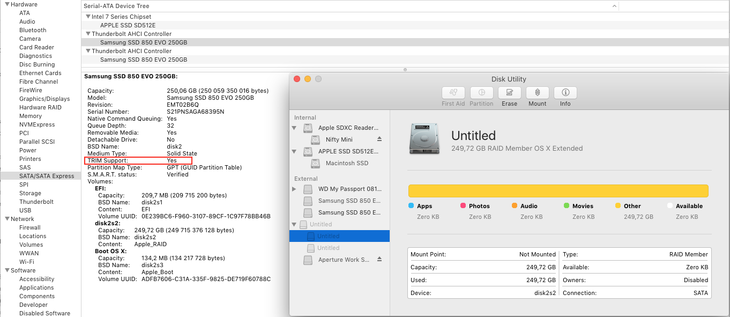Screen dimensions: 730x317
Task: Open the NVMExpress category
Action: click(37, 124)
